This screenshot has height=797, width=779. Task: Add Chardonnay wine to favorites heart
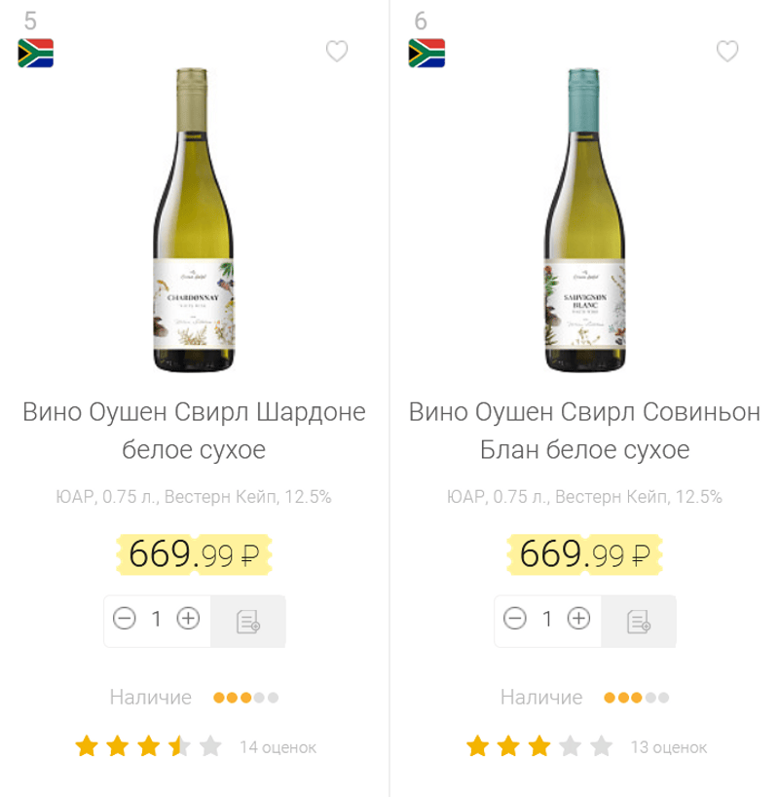(337, 52)
